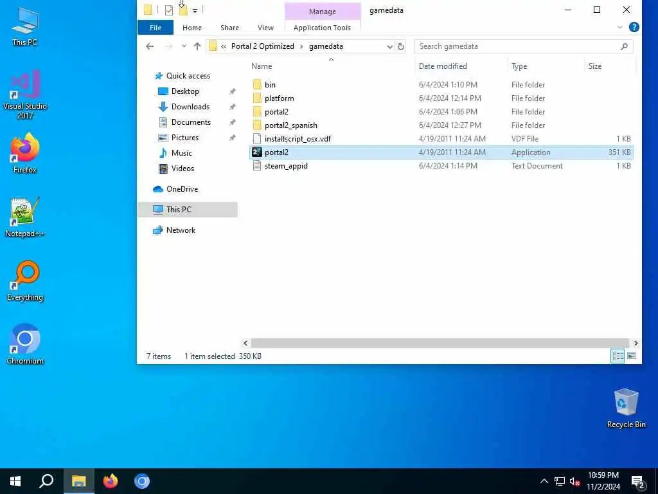This screenshot has height=494, width=658.
Task: Open Customize Quick Access Toolbar dropdown
Action: pyautogui.click(x=195, y=10)
